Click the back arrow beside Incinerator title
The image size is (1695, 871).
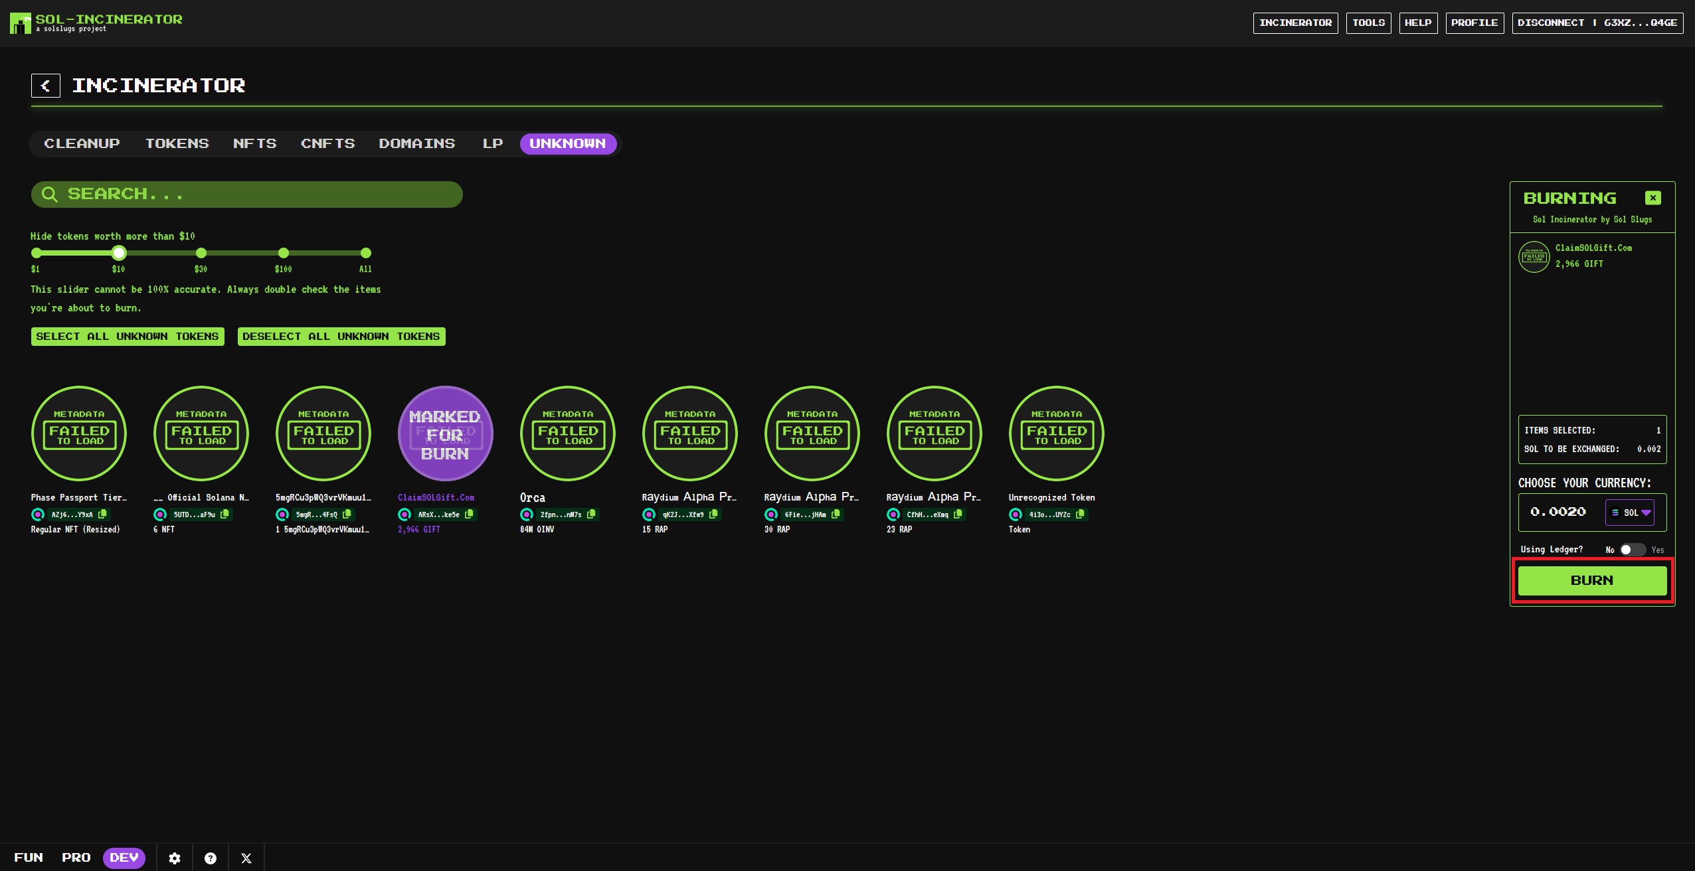45,86
